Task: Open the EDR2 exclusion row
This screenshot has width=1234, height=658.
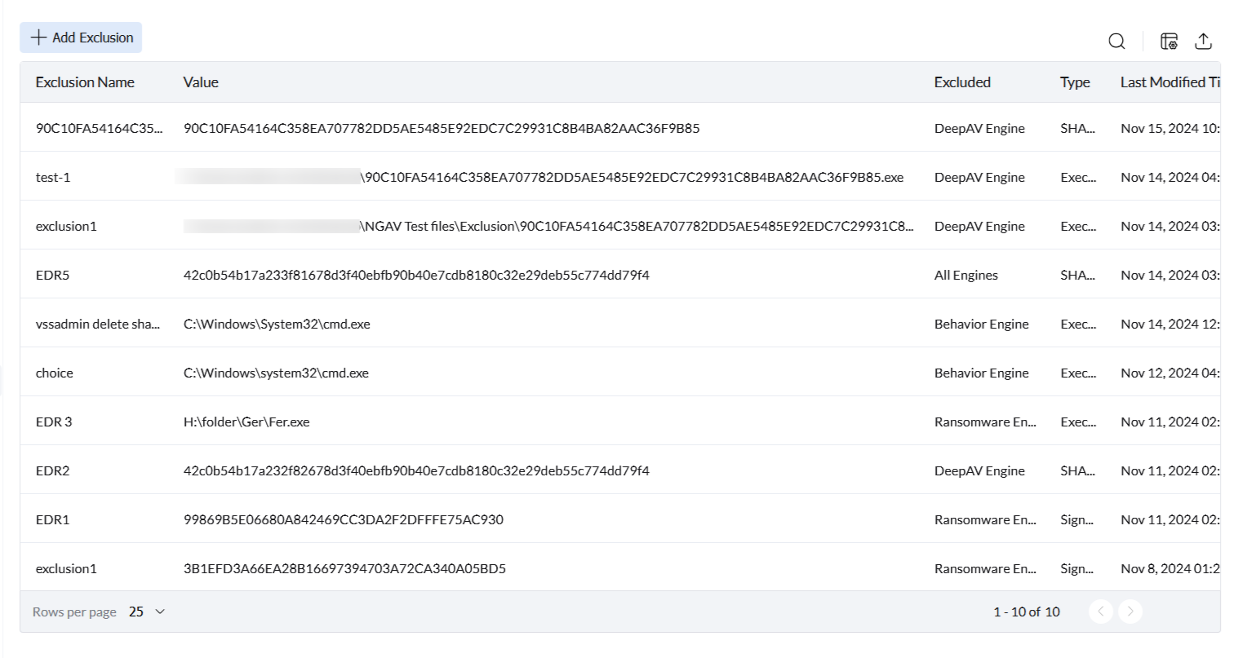Action: pyautogui.click(x=53, y=471)
